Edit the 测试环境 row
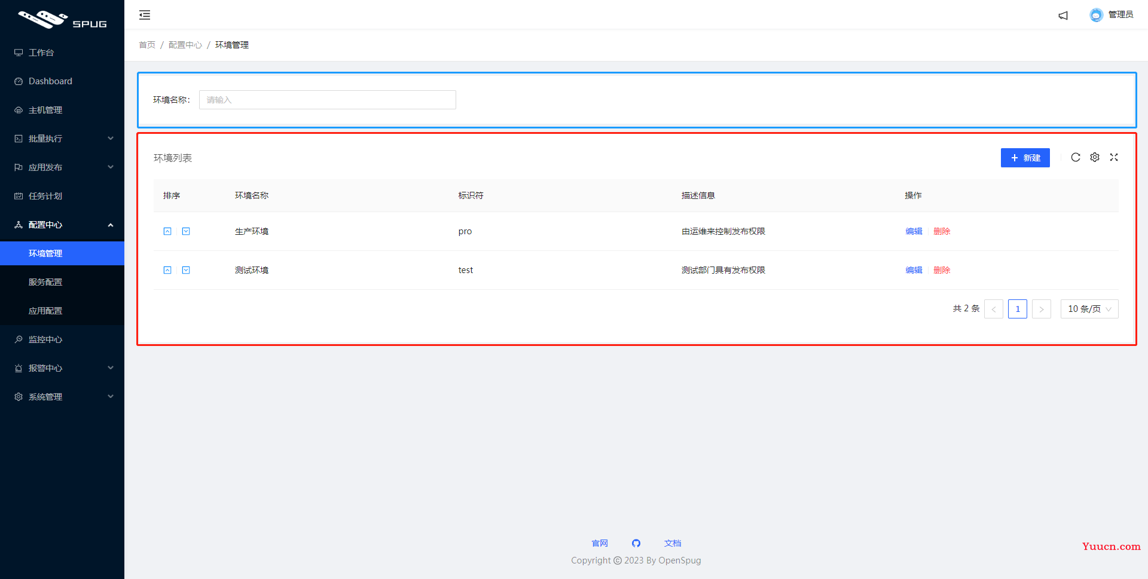1148x579 pixels. point(914,270)
